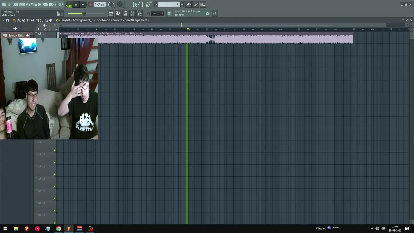Open the Channel rack view icon
414x233 pixels.
pos(125,13)
